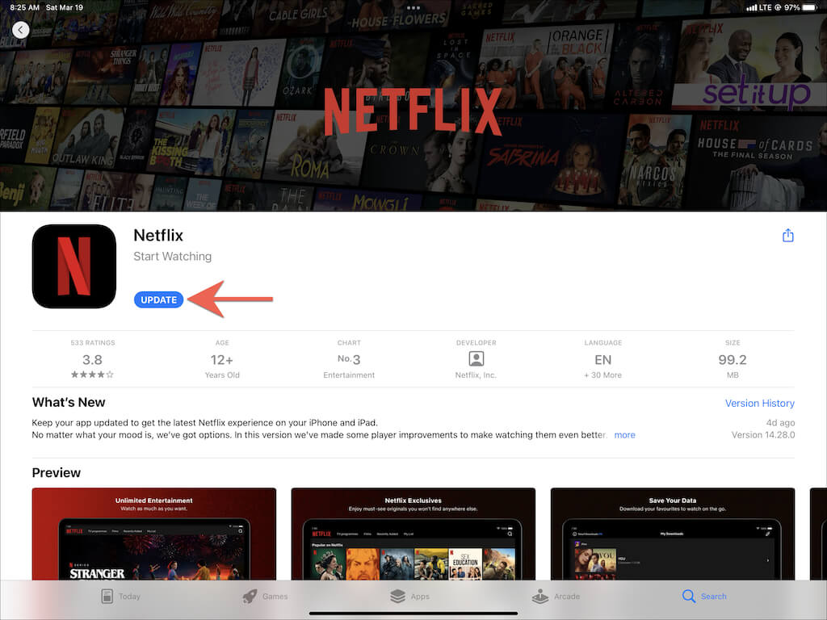Open the Save Your Data preview screenshot
This screenshot has height=620, width=827.
[x=673, y=534]
